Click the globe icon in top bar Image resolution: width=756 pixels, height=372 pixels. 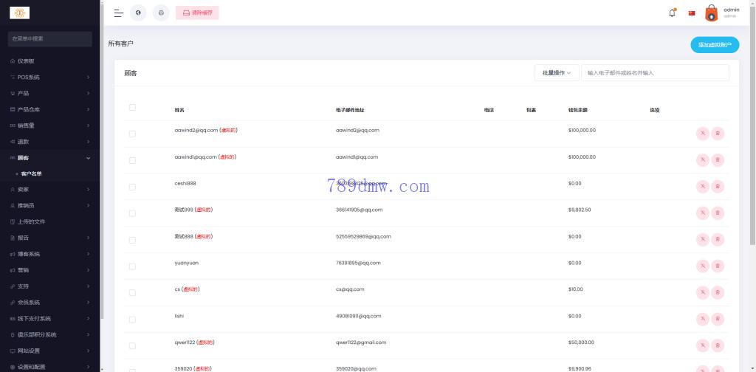pyautogui.click(x=138, y=13)
